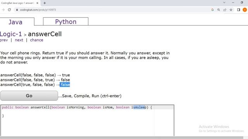This screenshot has width=248, height=139.
Task: Click the highlighted false result text
Action: coord(65,85)
